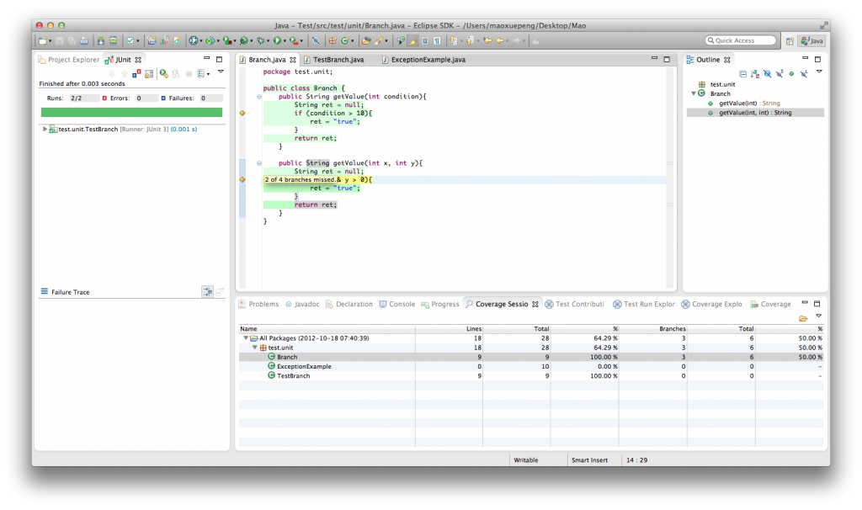Open the Console tab

401,304
